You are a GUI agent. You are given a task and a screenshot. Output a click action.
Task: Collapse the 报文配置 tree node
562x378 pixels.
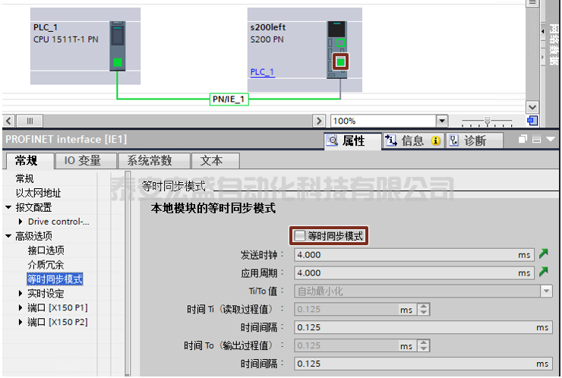8,207
